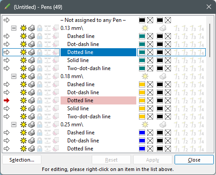Toggle printing for 0.18 mm Solid line

[32, 108]
